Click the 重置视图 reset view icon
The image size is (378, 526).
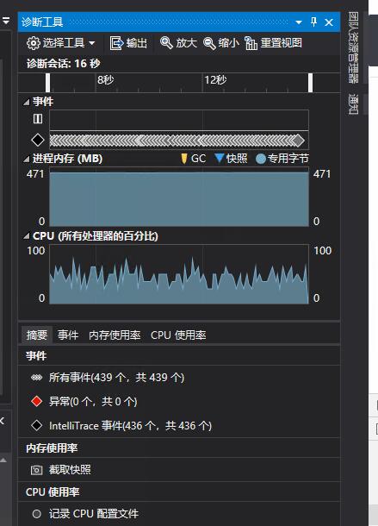click(251, 43)
